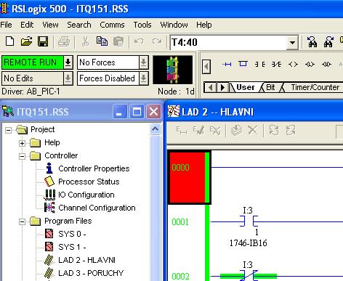The image size is (343, 281).
Task: Open the Comms menu
Action: [112, 25]
